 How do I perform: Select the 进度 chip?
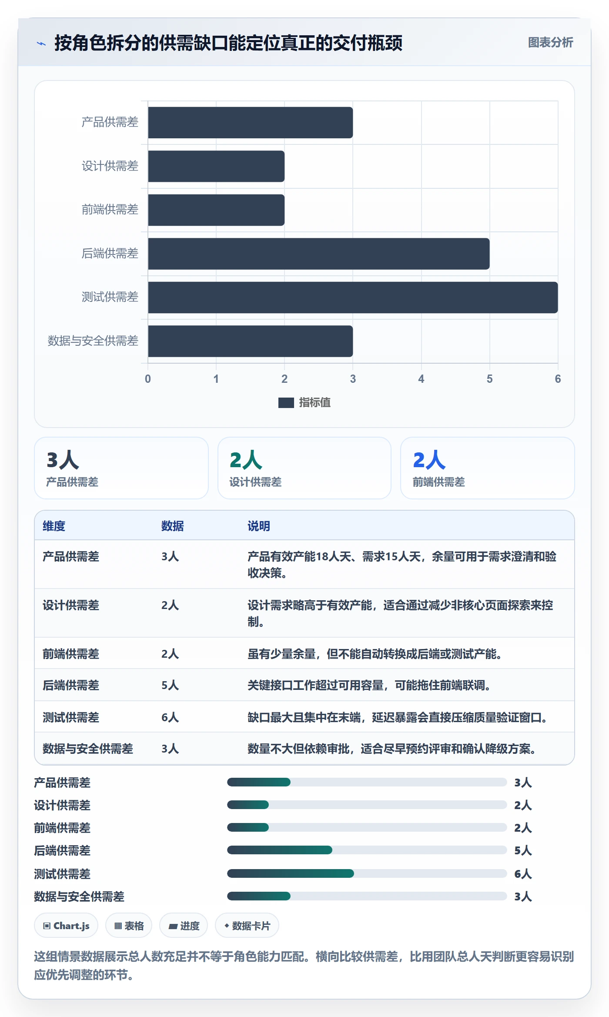tap(184, 926)
